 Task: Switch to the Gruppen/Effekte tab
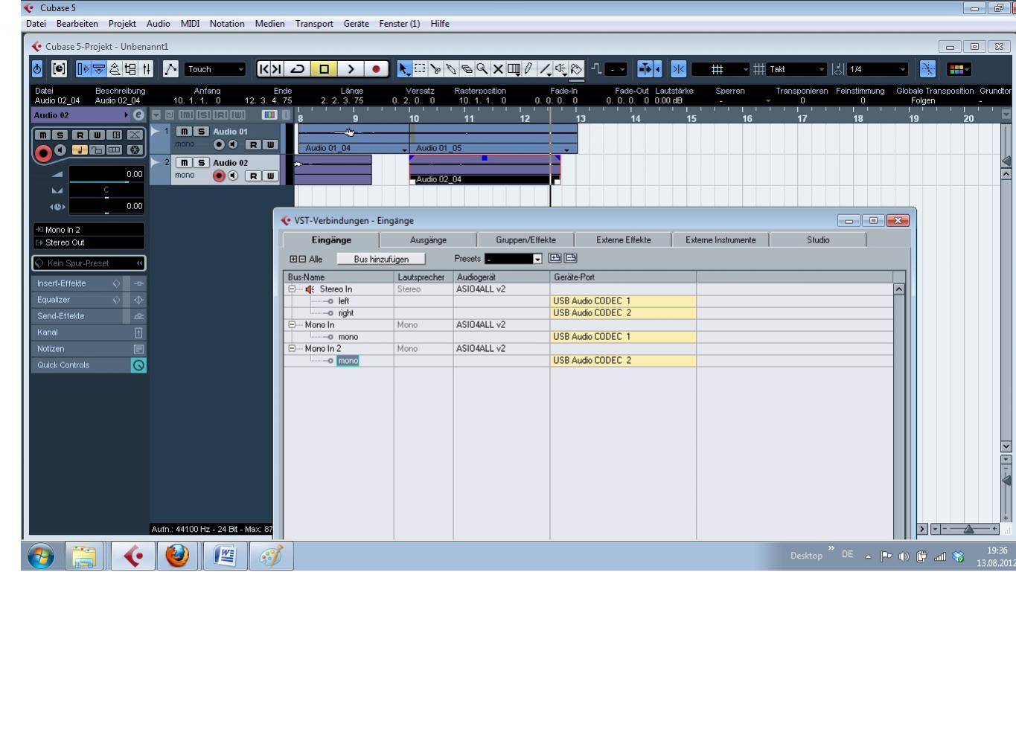click(x=525, y=240)
